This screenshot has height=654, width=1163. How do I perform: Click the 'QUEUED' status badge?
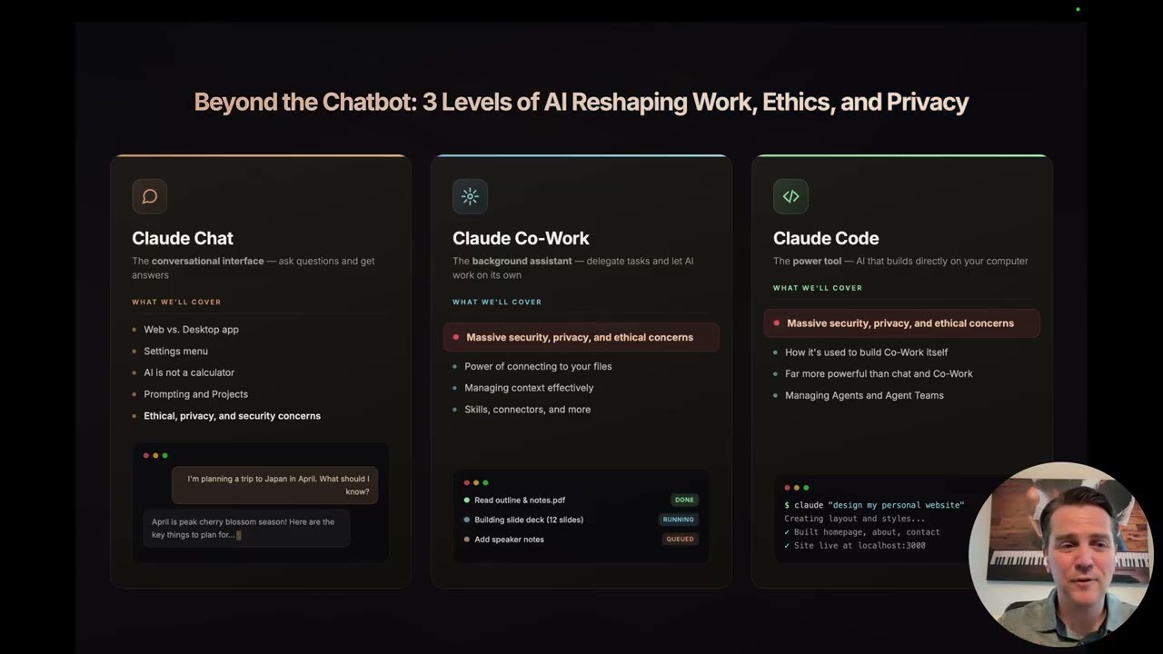tap(680, 540)
